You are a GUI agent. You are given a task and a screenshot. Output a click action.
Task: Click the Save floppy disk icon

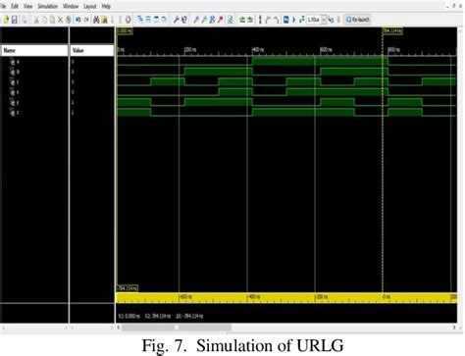tap(15, 20)
